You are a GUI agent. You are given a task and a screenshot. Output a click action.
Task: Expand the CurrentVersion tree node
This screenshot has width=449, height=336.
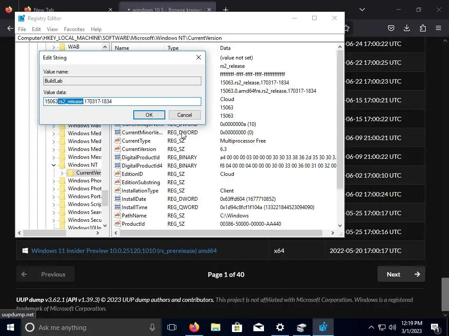point(62,173)
